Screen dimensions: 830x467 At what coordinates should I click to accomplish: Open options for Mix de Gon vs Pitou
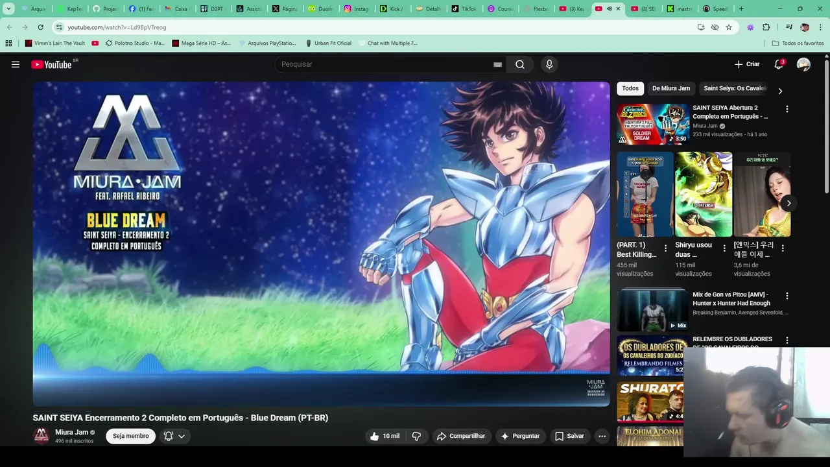pos(787,296)
